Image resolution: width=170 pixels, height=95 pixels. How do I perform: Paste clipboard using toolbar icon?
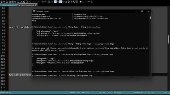click(27, 2)
